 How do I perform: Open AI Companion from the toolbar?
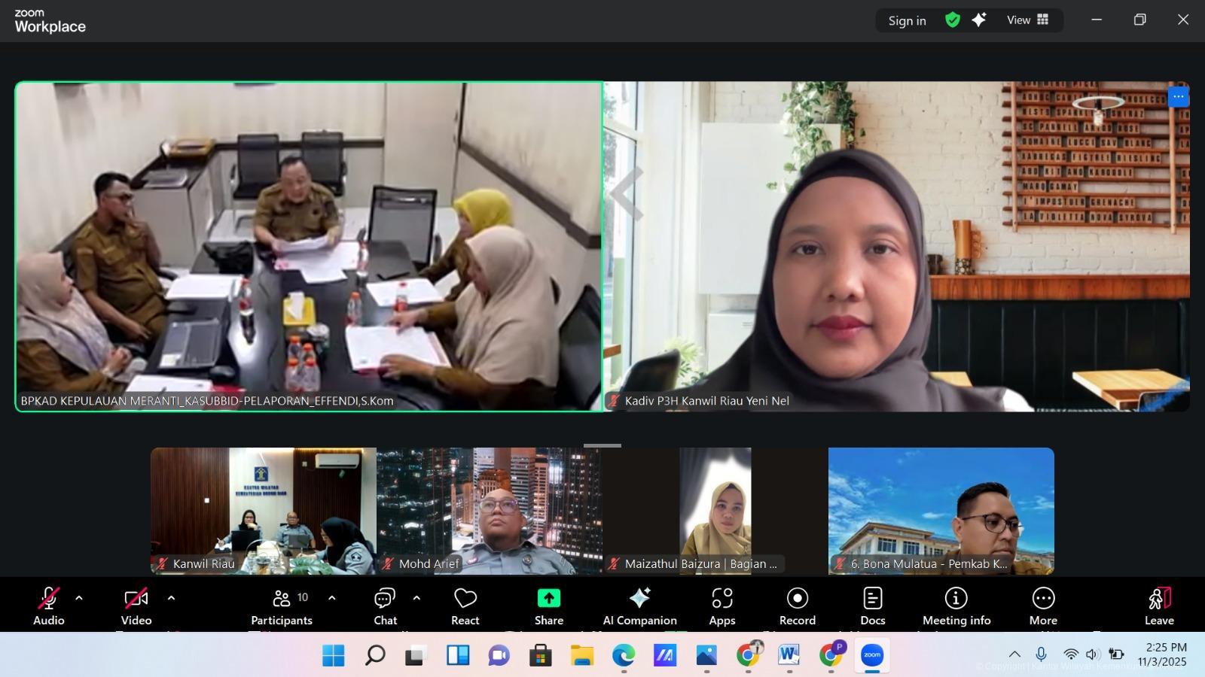639,606
